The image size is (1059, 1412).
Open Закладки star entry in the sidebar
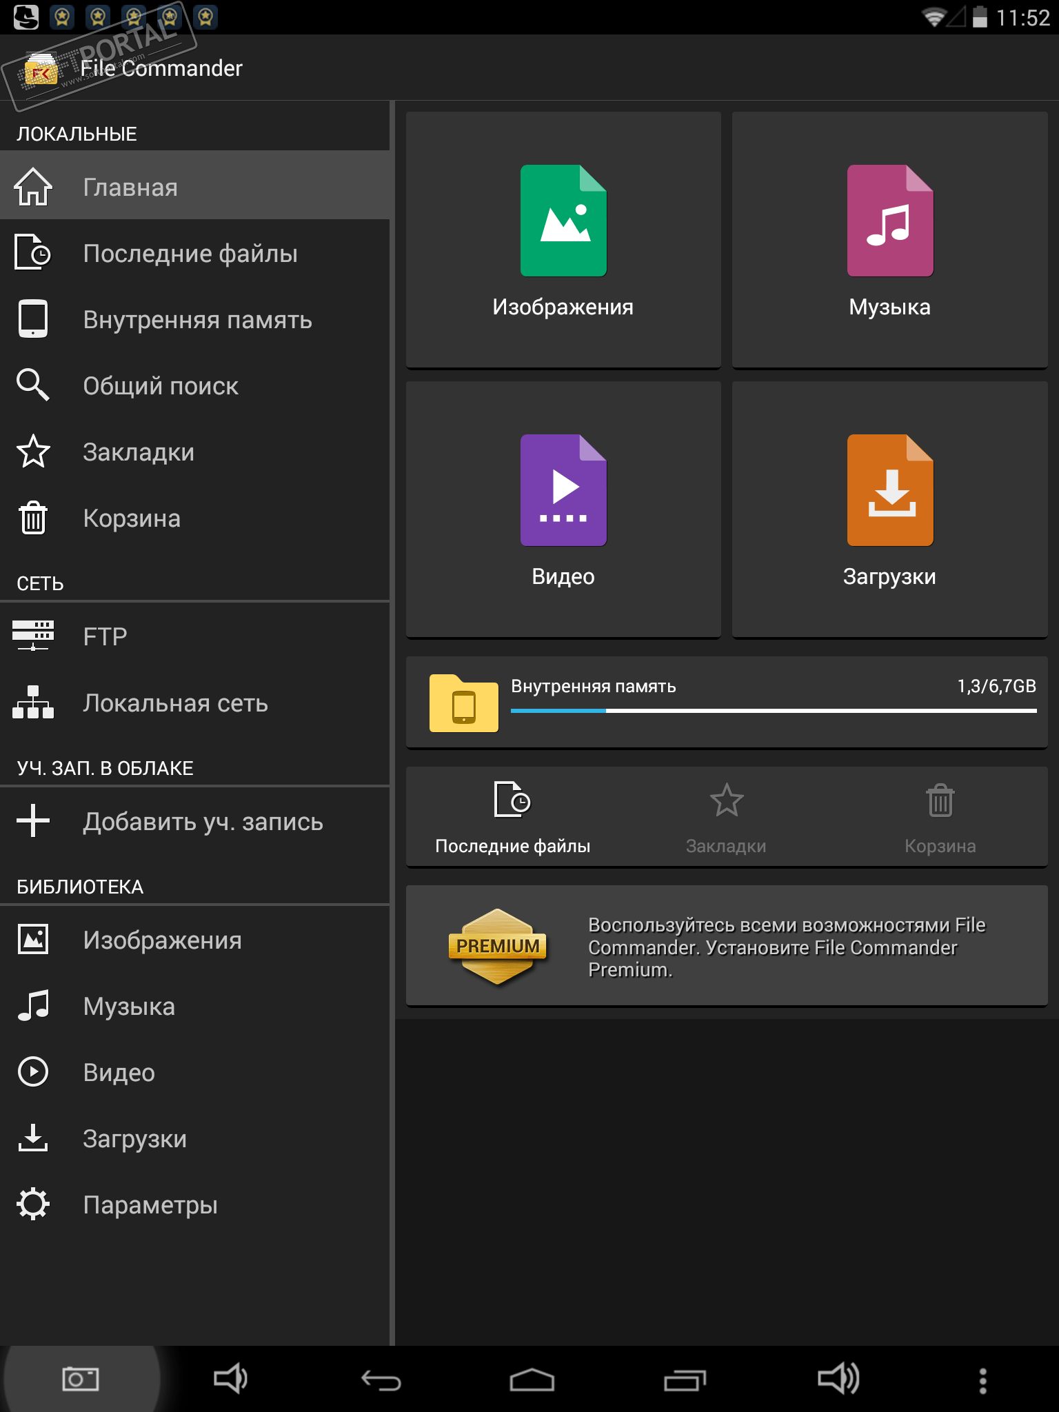click(x=195, y=452)
